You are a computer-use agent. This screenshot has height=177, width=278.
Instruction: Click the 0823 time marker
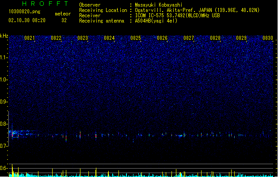tap(83, 38)
